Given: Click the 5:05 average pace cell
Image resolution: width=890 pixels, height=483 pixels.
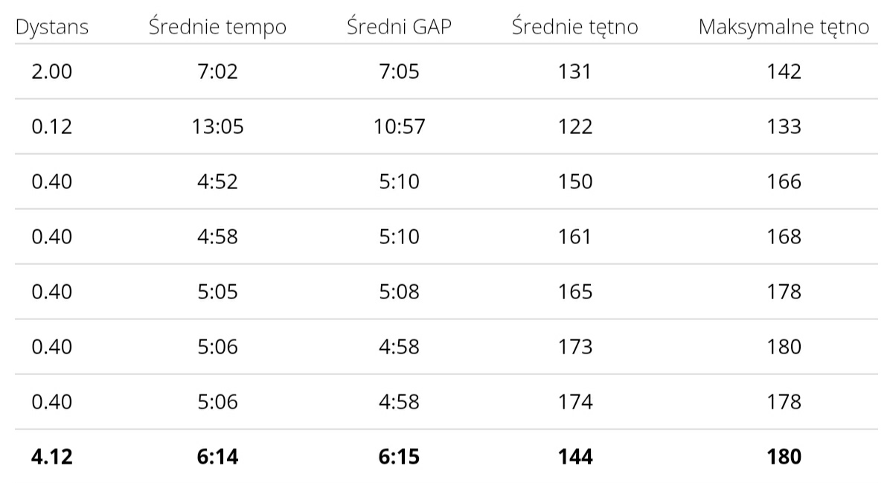Looking at the screenshot, I should (217, 292).
